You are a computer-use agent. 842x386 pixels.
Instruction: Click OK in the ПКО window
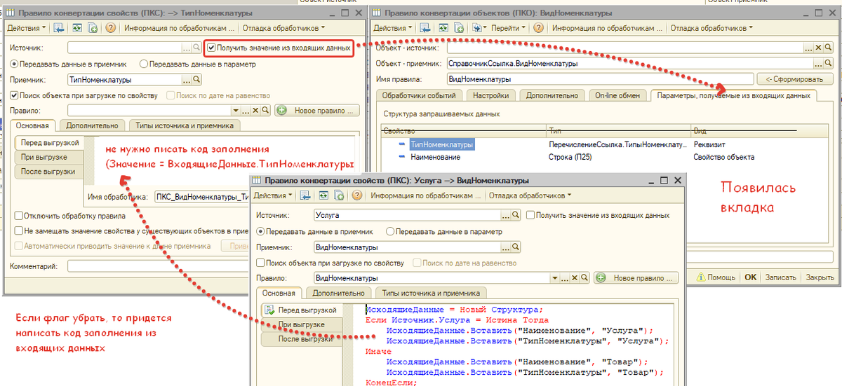click(750, 277)
